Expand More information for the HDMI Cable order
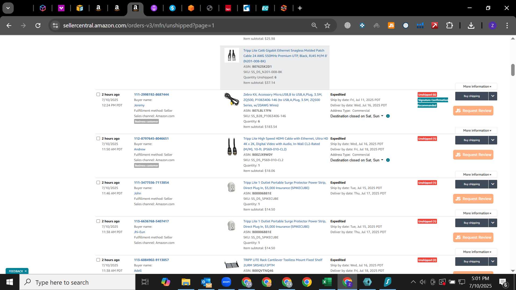 (476, 175)
